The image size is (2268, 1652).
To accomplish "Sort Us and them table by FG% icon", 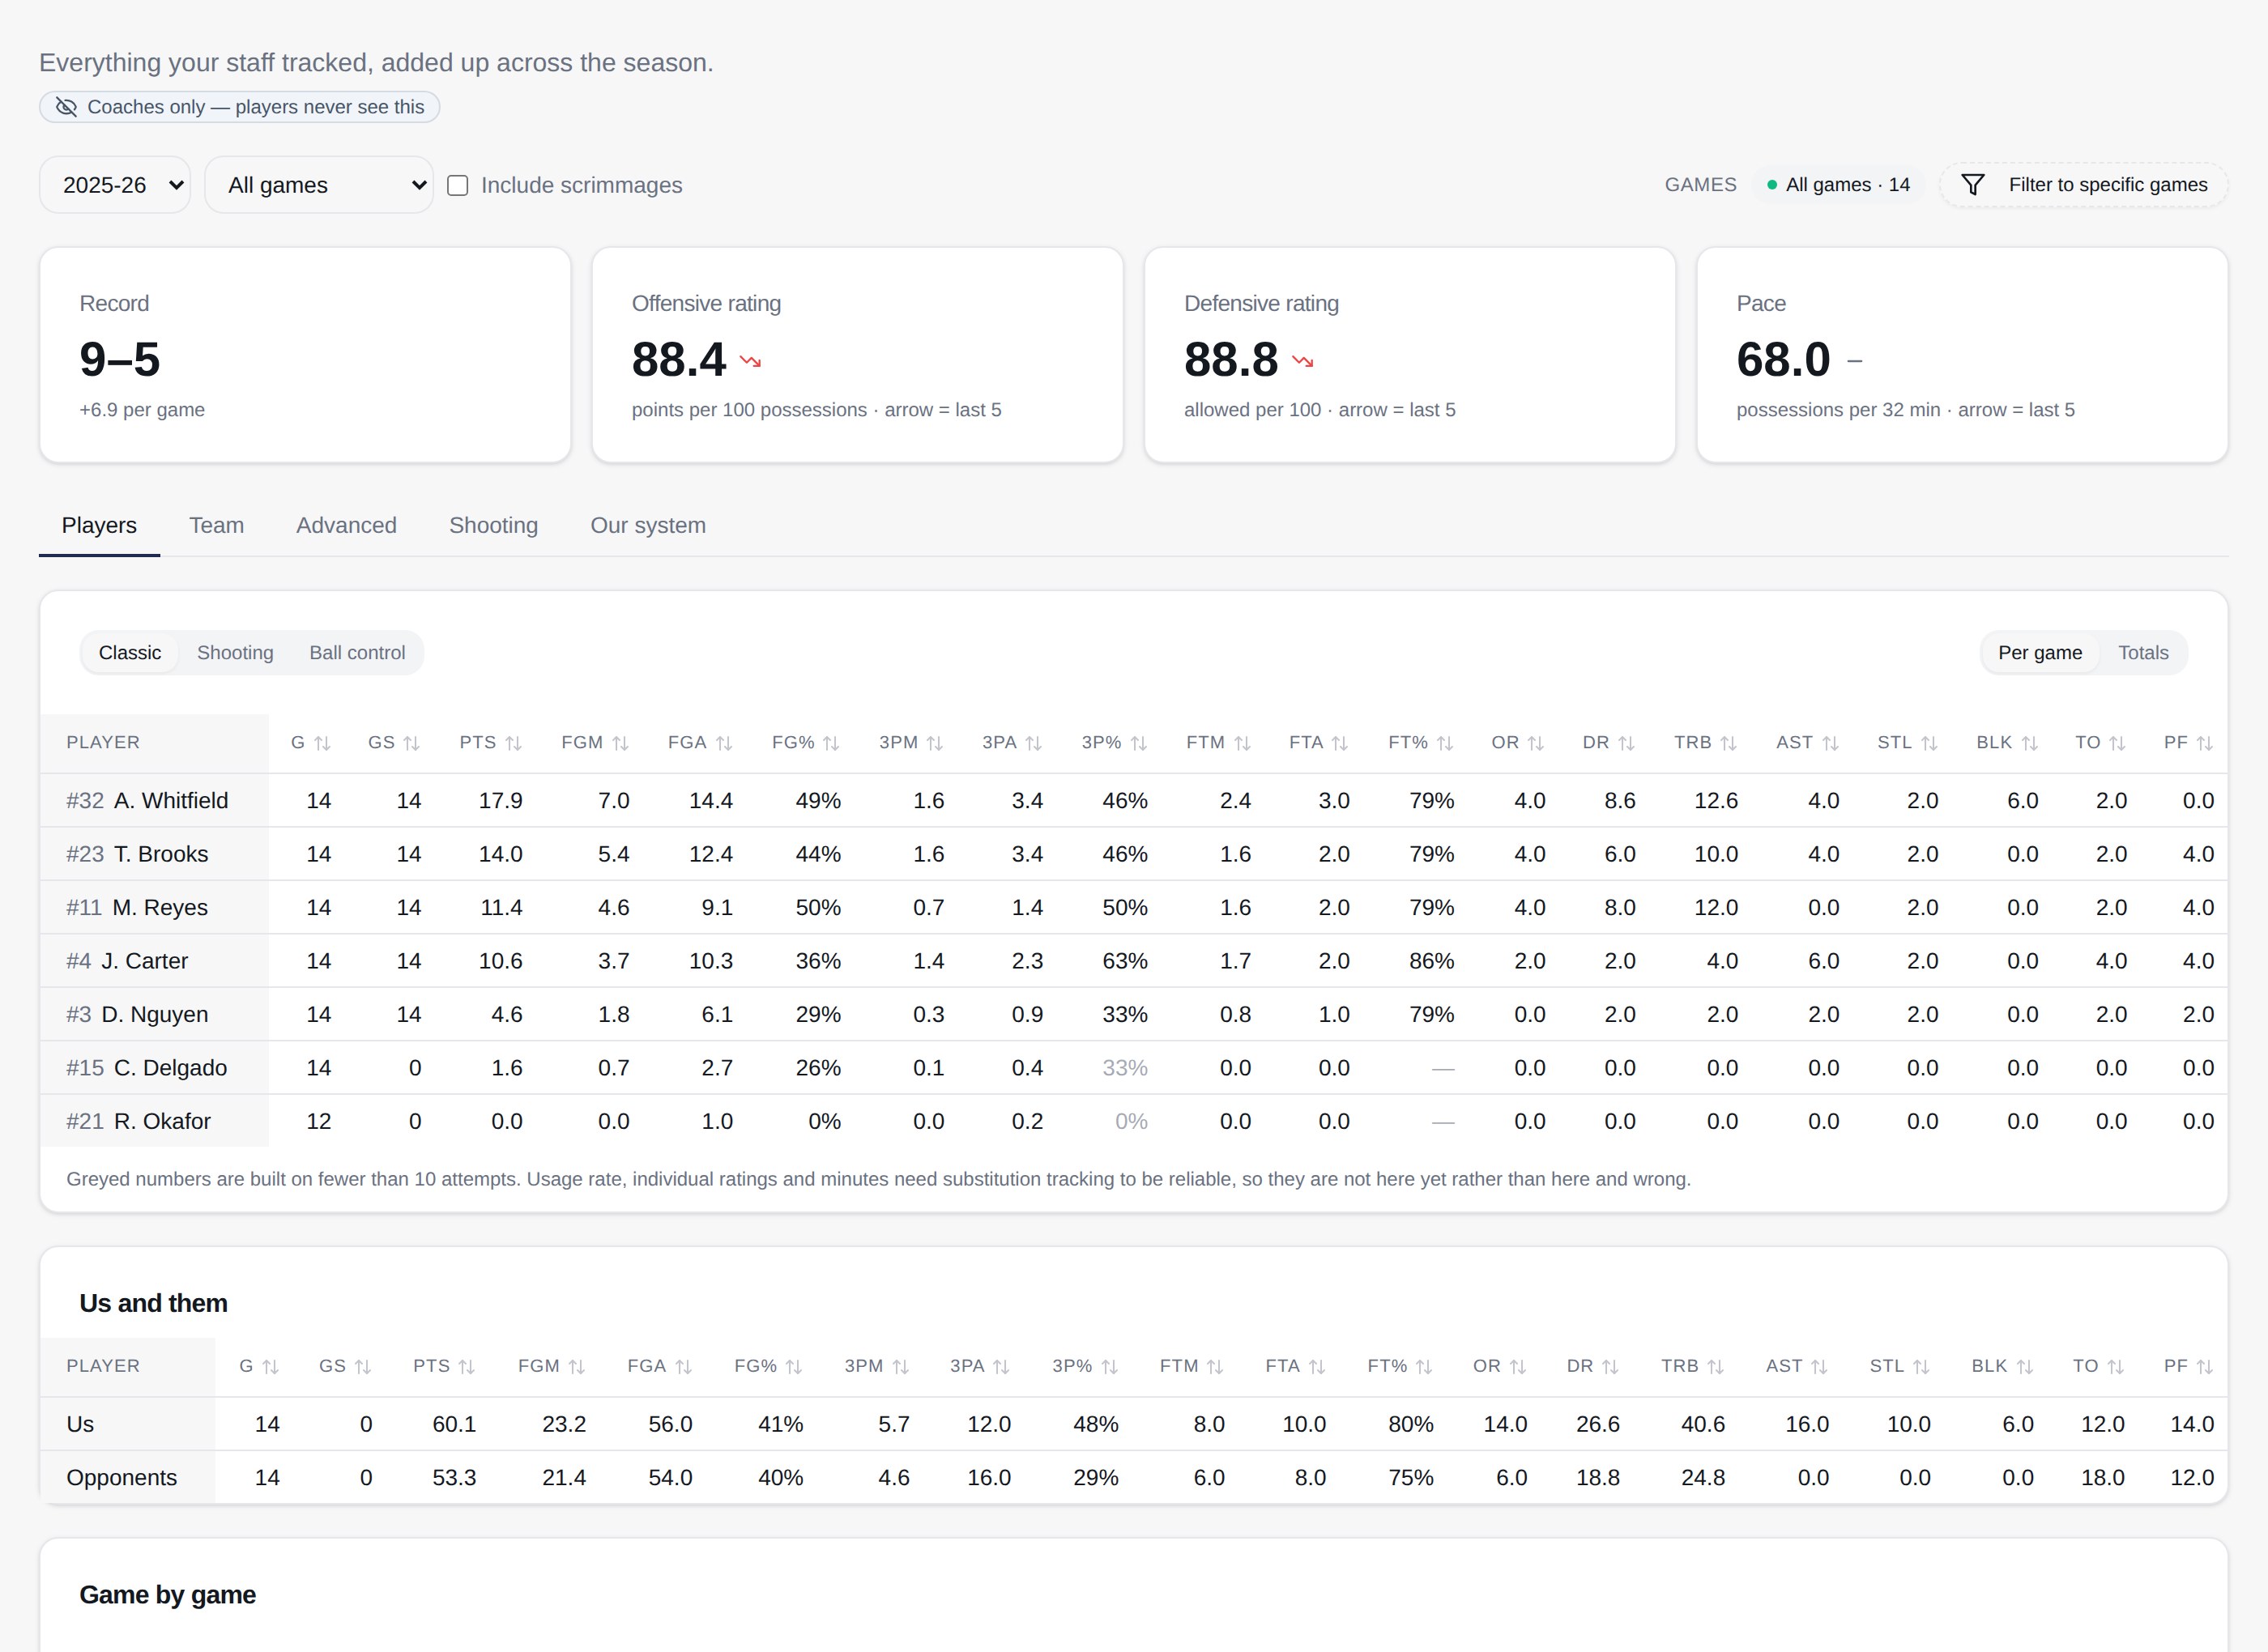I will 793,1367.
